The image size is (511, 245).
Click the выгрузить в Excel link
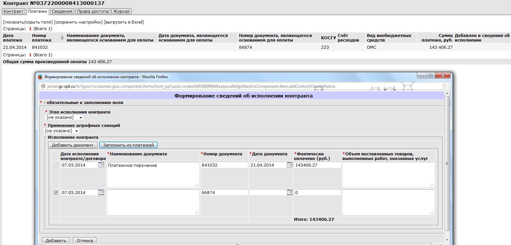[x=124, y=22]
